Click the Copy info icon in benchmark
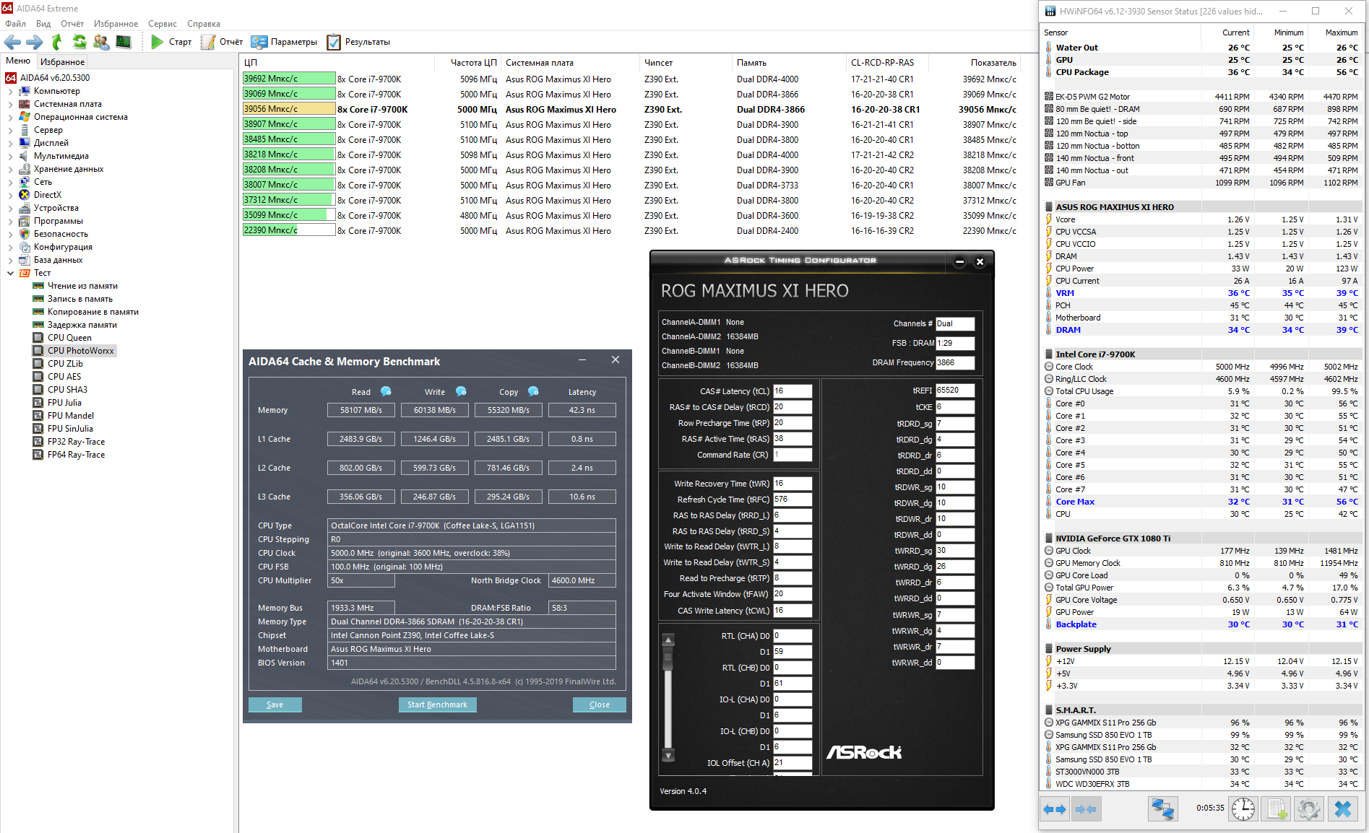Image resolution: width=1369 pixels, height=833 pixels. (533, 391)
